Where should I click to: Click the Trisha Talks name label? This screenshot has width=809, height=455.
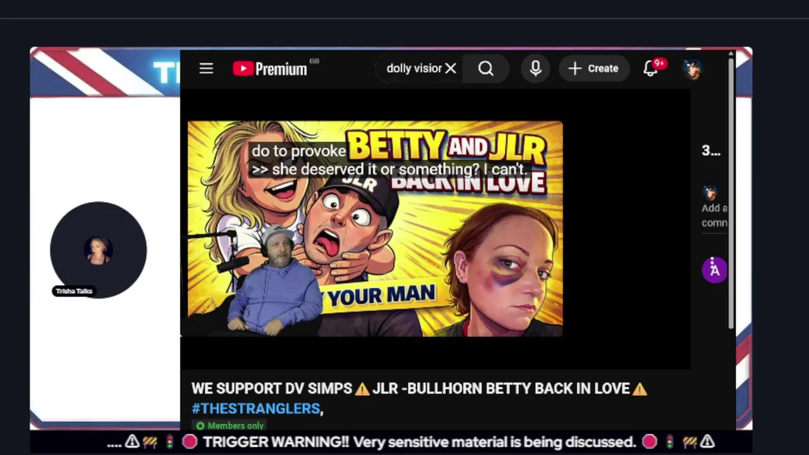click(74, 291)
